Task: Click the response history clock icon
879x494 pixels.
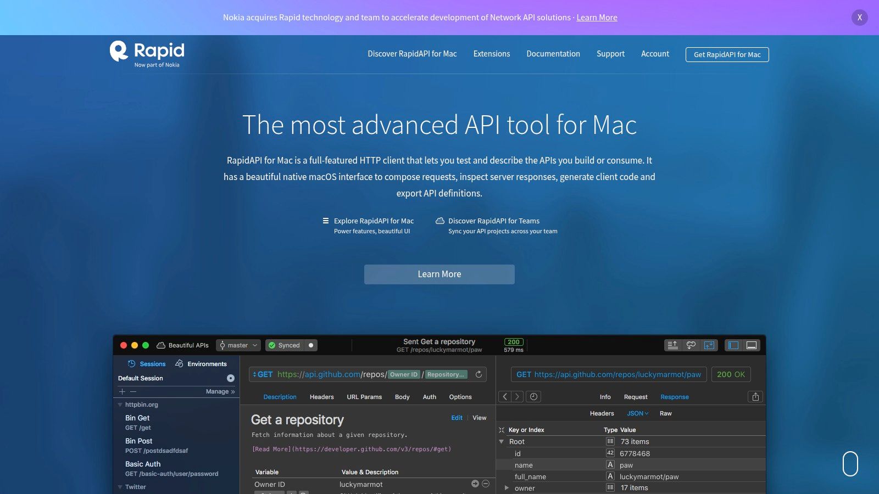Action: point(533,396)
